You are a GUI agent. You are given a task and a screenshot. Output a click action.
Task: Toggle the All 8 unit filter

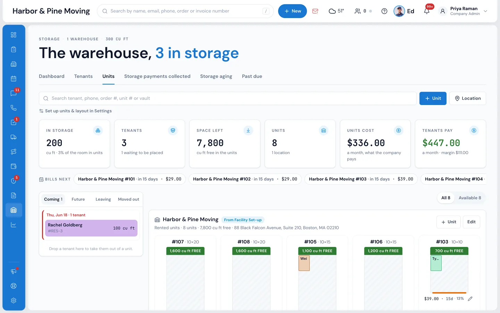tap(446, 198)
